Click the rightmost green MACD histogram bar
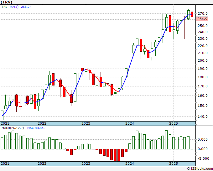The height and width of the screenshot is (171, 213). (192, 144)
